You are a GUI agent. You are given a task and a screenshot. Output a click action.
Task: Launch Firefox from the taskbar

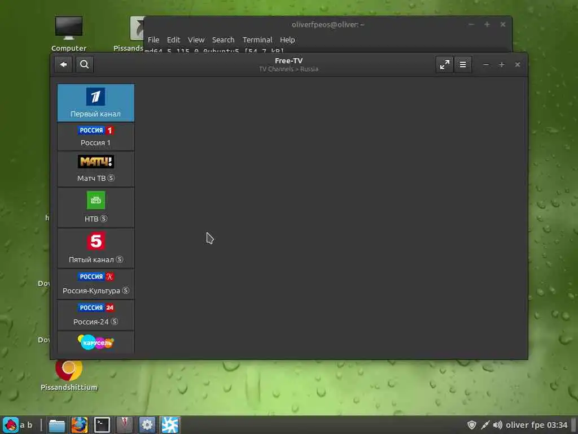click(x=79, y=425)
